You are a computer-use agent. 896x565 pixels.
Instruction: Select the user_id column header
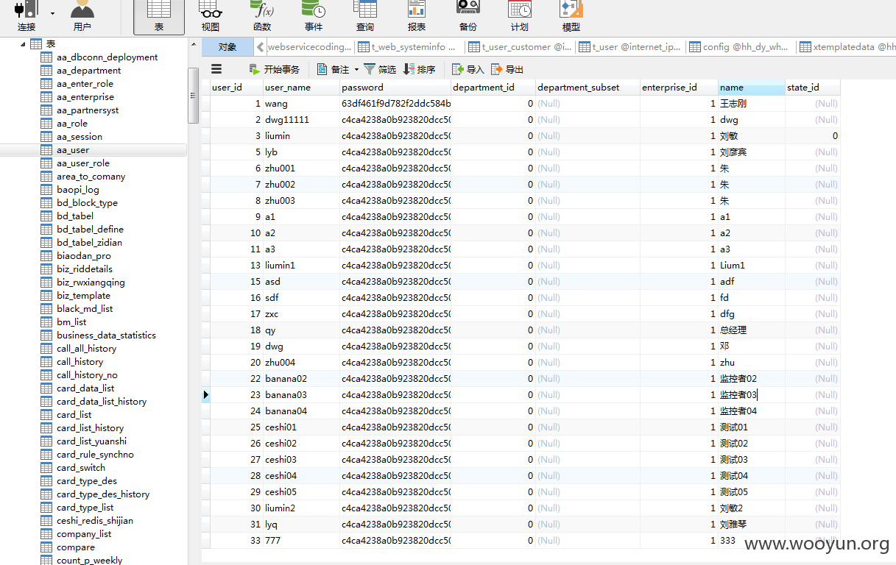point(236,88)
